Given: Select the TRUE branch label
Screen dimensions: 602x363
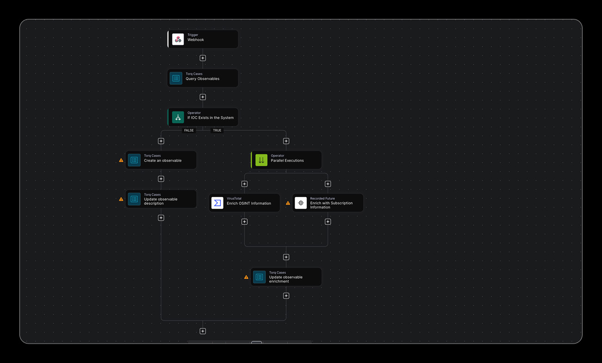Looking at the screenshot, I should pyautogui.click(x=217, y=130).
